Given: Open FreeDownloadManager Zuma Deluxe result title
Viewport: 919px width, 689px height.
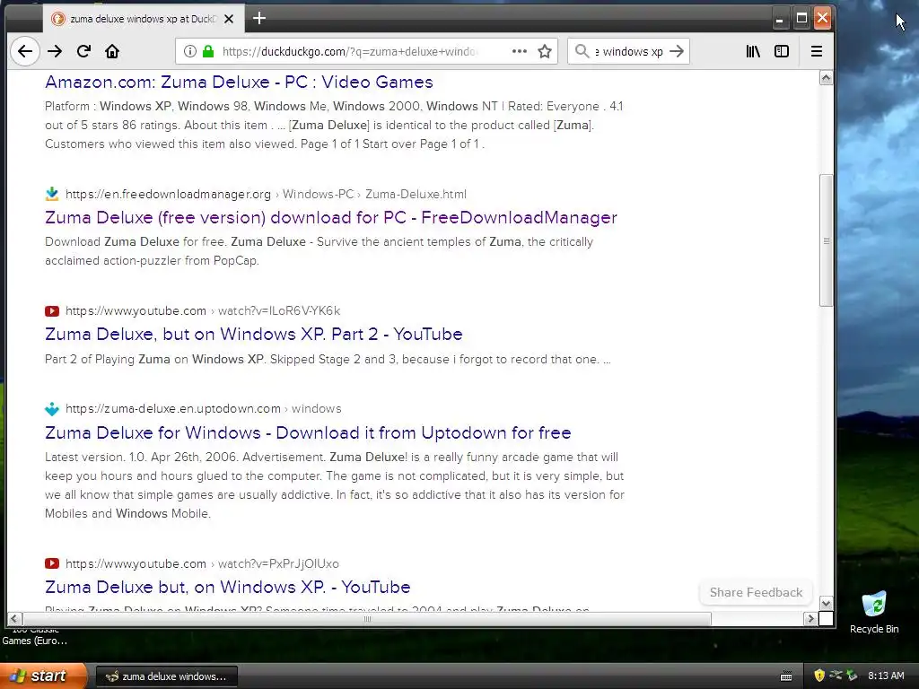Looking at the screenshot, I should pos(331,217).
